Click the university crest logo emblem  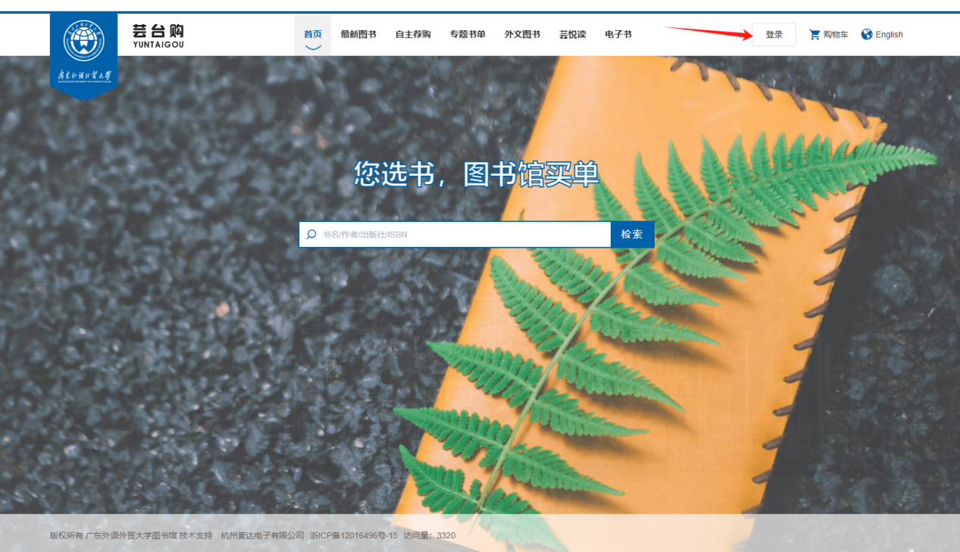[84, 41]
